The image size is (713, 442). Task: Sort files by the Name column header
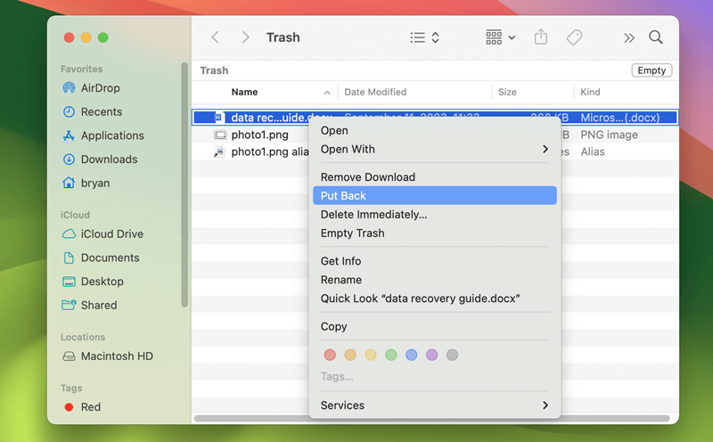coord(244,93)
